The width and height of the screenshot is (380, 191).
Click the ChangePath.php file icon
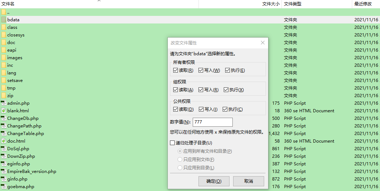[3, 126]
